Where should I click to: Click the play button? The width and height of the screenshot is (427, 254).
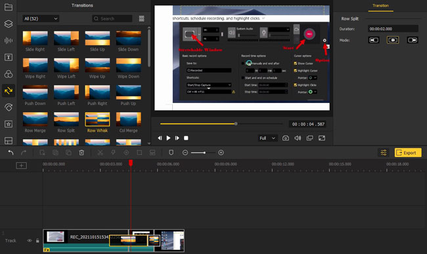pyautogui.click(x=169, y=138)
